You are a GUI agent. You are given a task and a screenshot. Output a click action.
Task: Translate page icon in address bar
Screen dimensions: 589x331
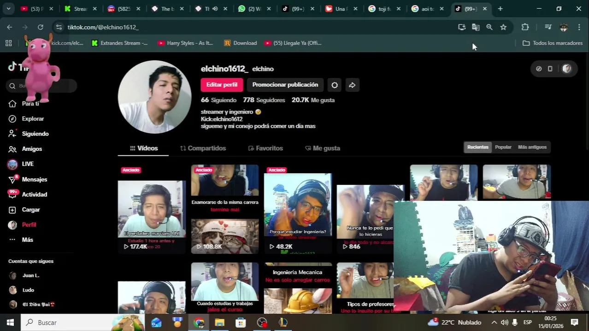click(x=476, y=27)
